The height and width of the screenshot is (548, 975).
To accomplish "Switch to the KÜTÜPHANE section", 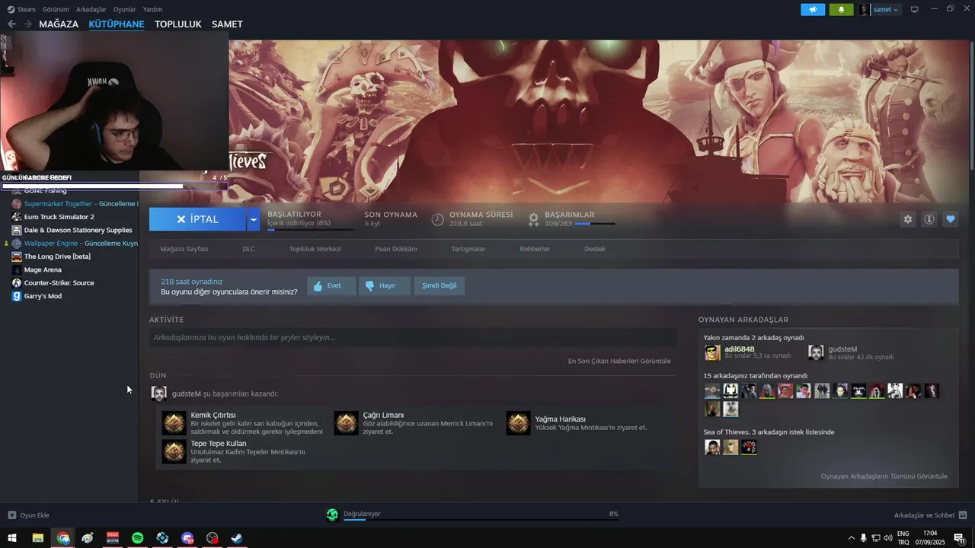I will click(117, 24).
